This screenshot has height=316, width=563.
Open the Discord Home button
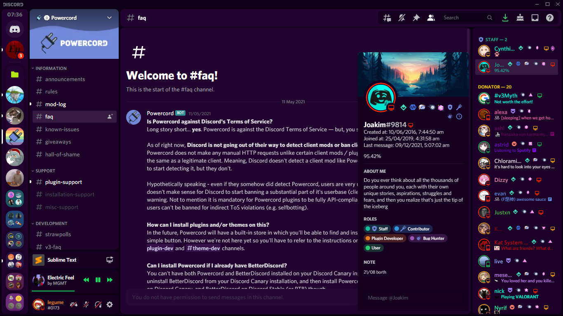click(x=15, y=29)
